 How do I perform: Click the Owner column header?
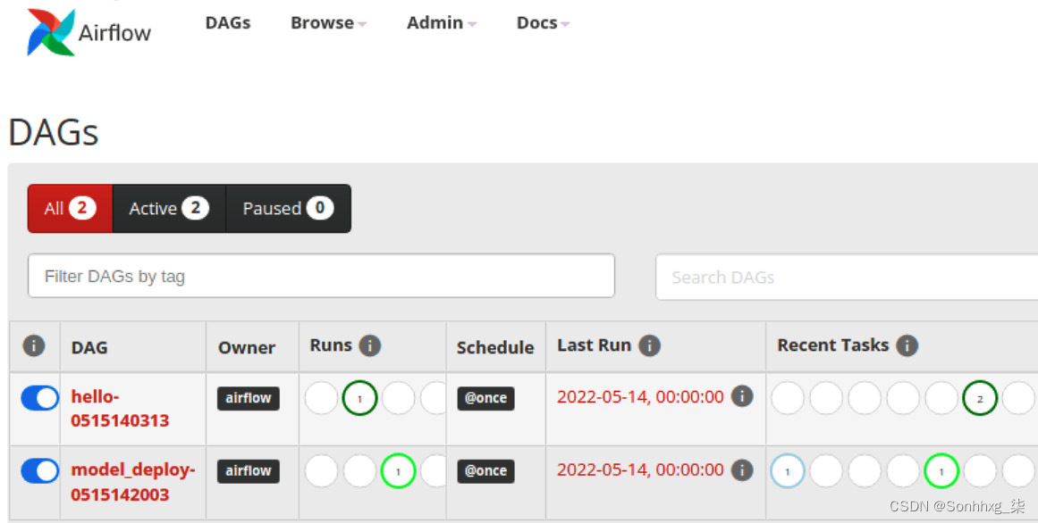pos(247,347)
